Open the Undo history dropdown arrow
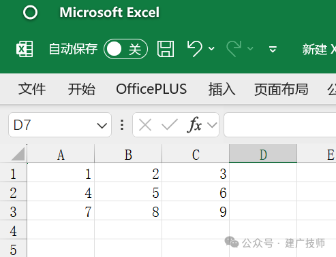Image resolution: width=336 pixels, height=257 pixels. coord(211,48)
